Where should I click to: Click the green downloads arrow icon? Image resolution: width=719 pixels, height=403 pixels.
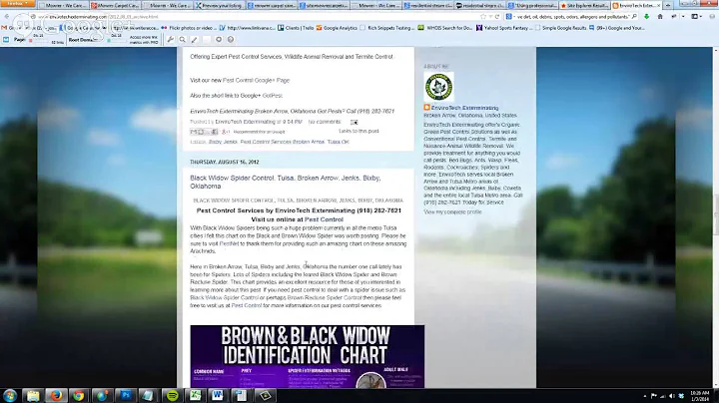646,17
